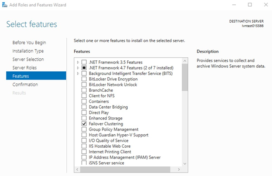The width and height of the screenshot is (272, 176).
Task: Check the Containers feature checkbox
Action: tap(84, 101)
